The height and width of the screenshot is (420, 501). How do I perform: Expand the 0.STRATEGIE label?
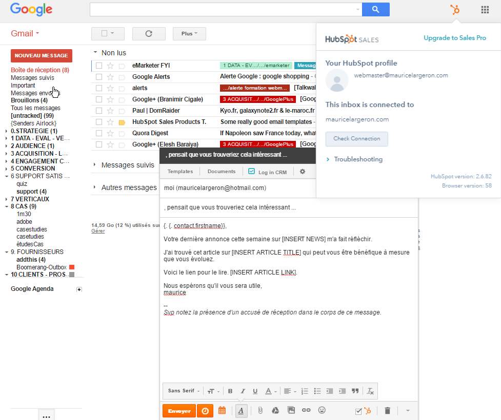(x=6, y=131)
